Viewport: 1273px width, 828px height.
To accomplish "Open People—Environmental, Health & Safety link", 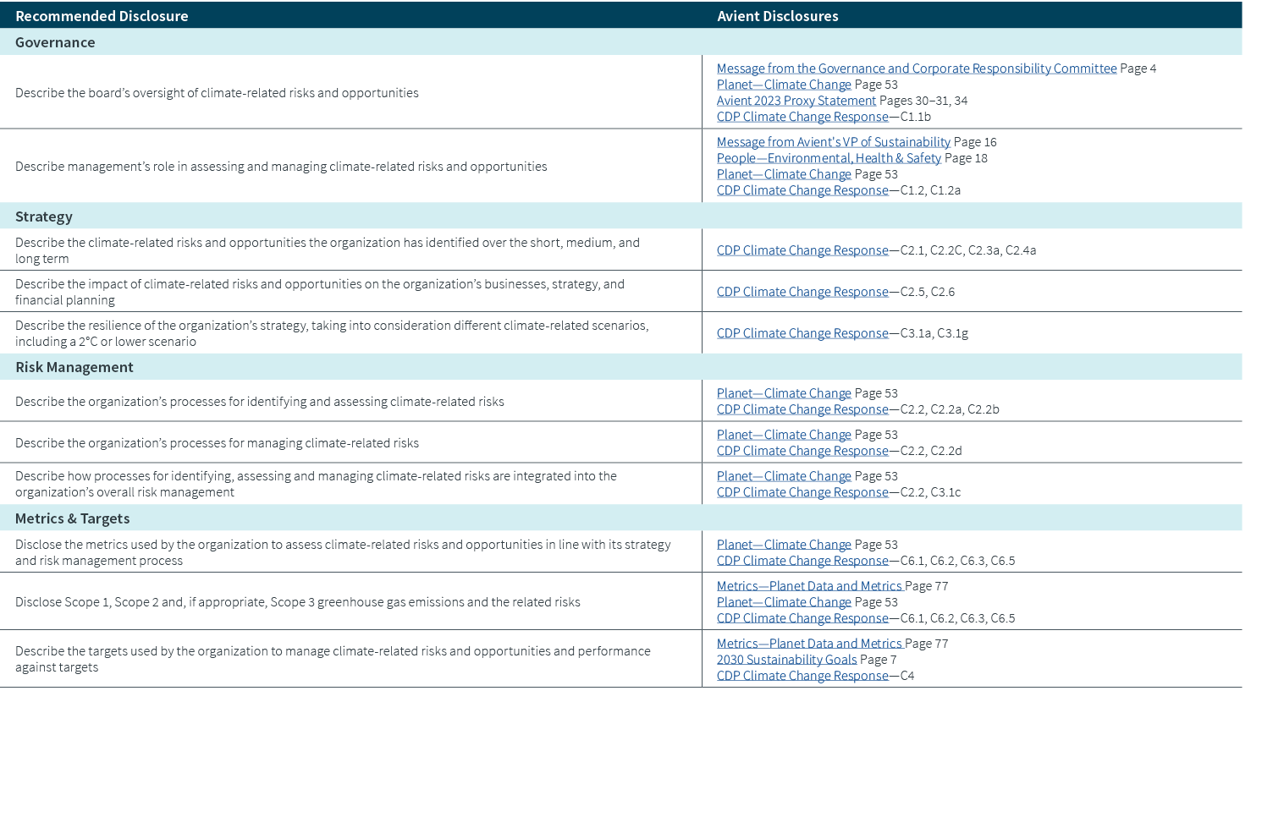I will pos(828,158).
